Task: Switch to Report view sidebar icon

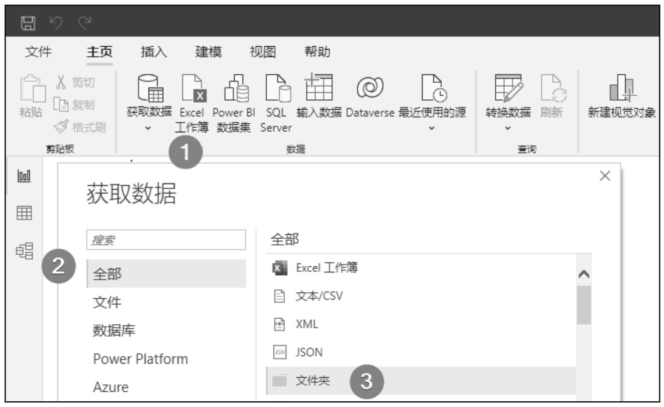Action: pyautogui.click(x=24, y=176)
